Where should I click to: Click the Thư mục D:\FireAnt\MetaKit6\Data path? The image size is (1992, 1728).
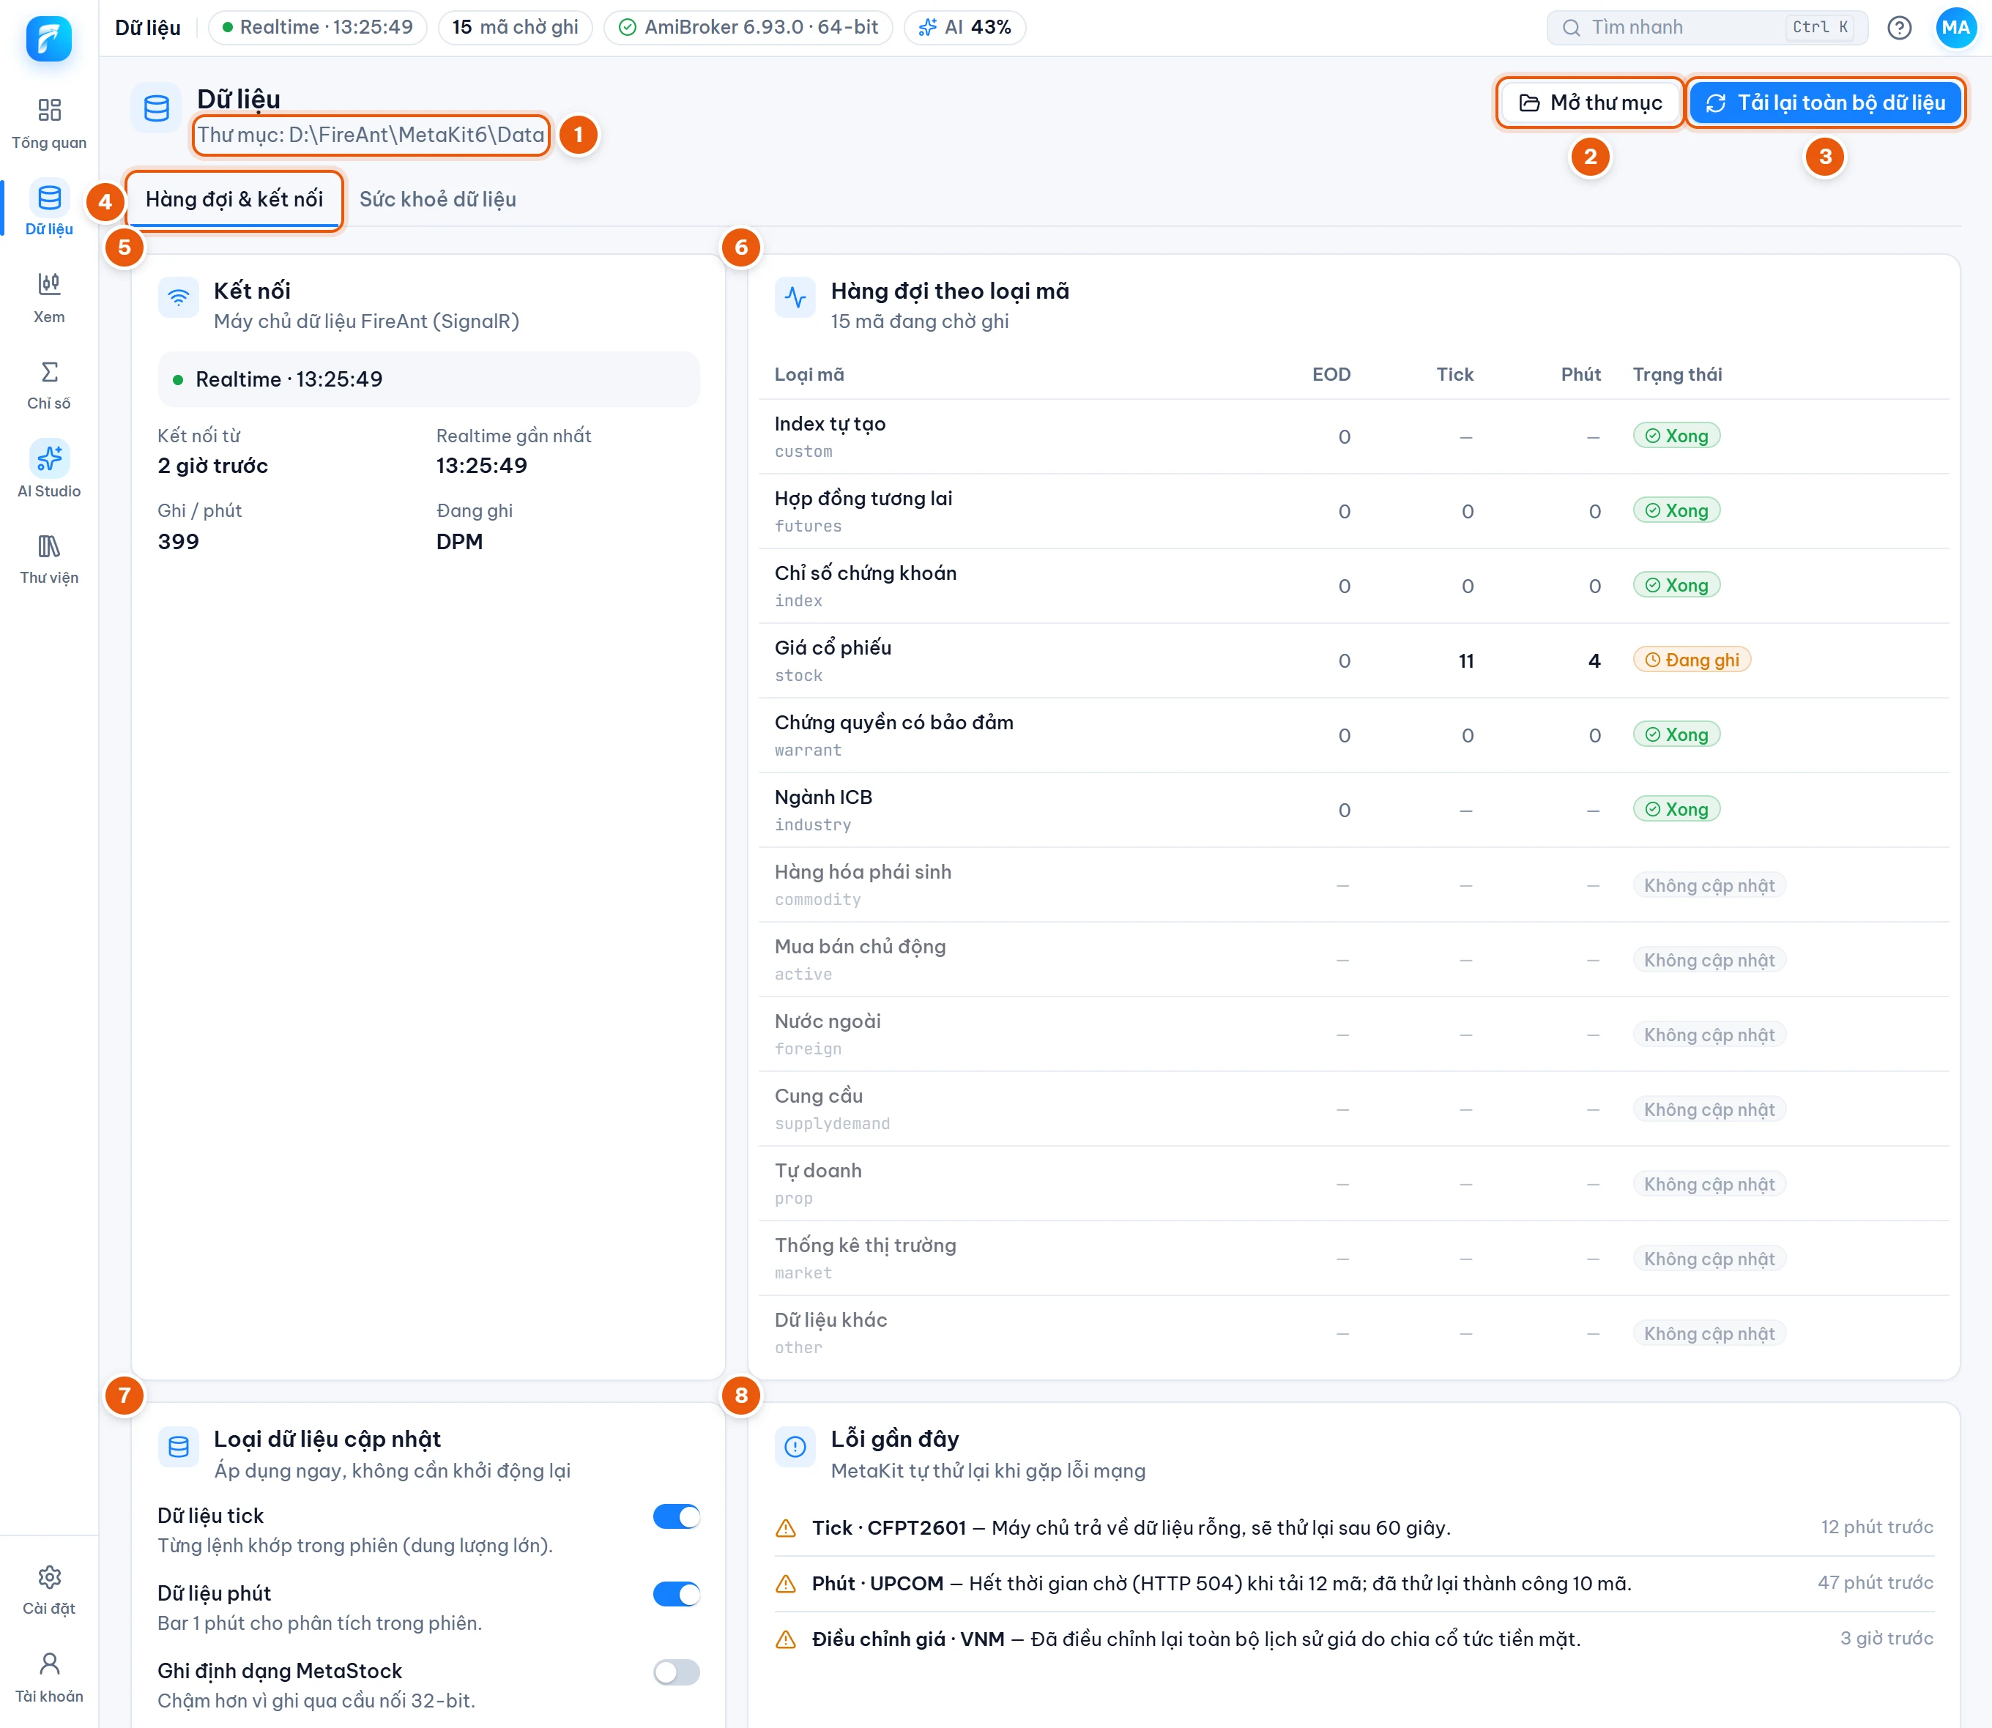pos(371,135)
